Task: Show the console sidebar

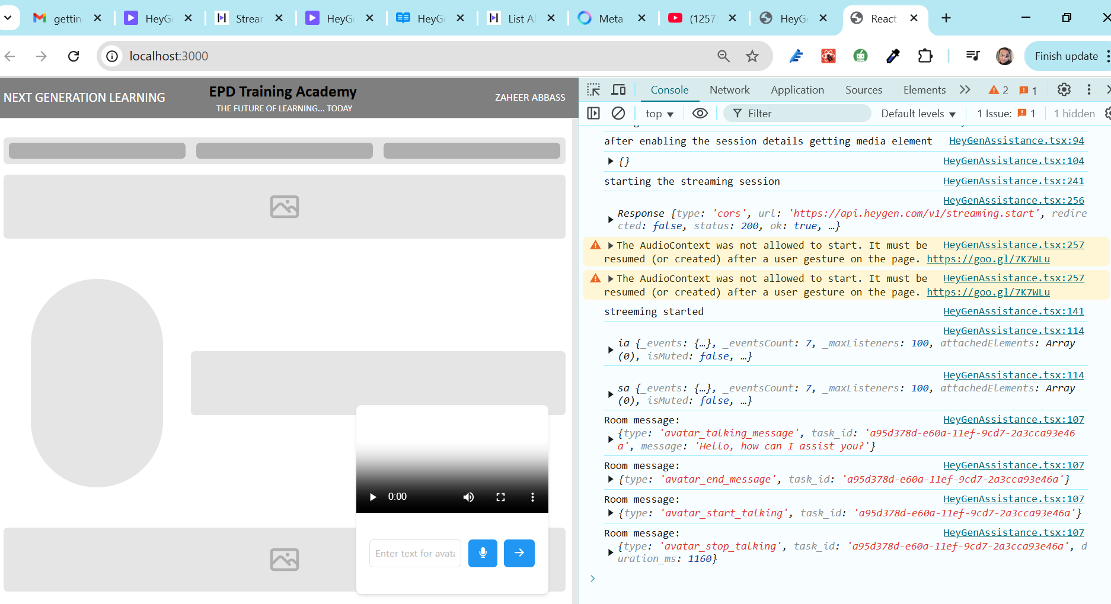Action: tap(593, 113)
